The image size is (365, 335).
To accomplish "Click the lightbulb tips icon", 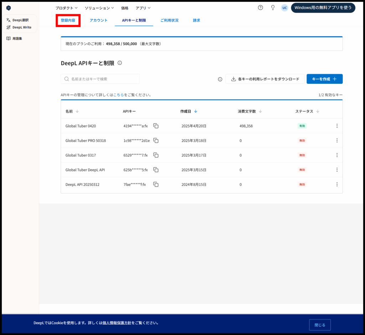I will pyautogui.click(x=273, y=8).
